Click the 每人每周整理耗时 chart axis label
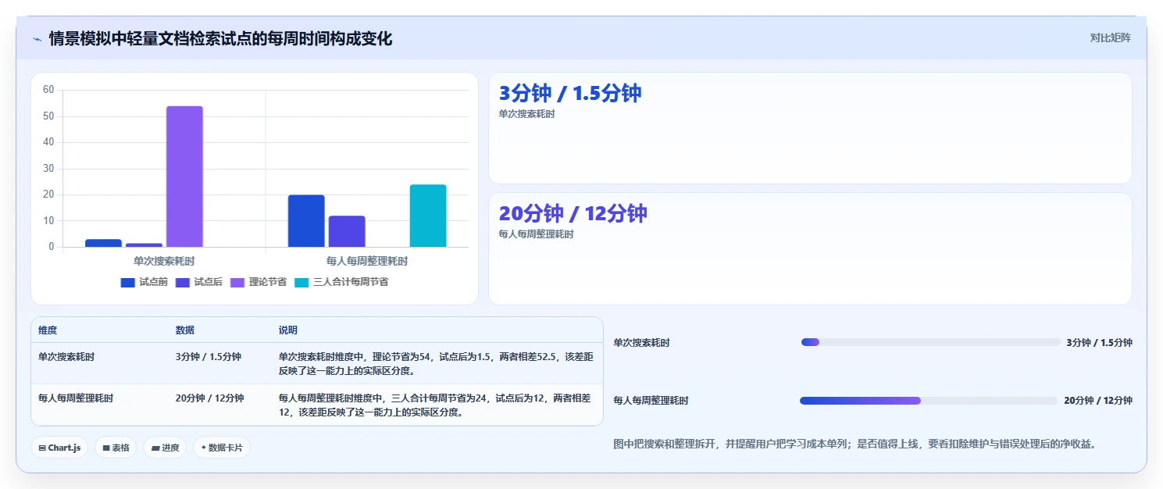This screenshot has height=489, width=1163. (x=367, y=261)
